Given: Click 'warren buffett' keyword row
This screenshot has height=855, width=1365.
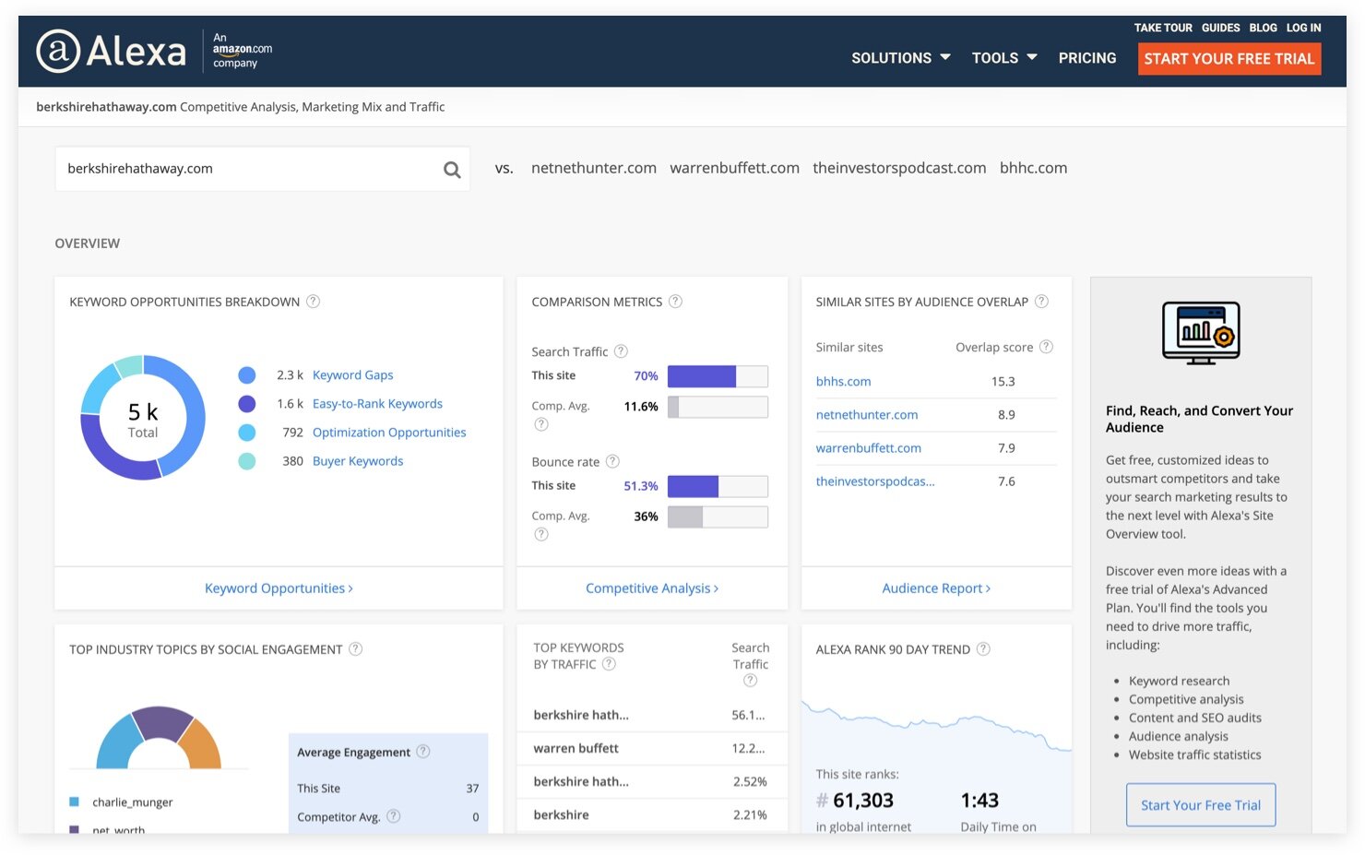Looking at the screenshot, I should [652, 748].
